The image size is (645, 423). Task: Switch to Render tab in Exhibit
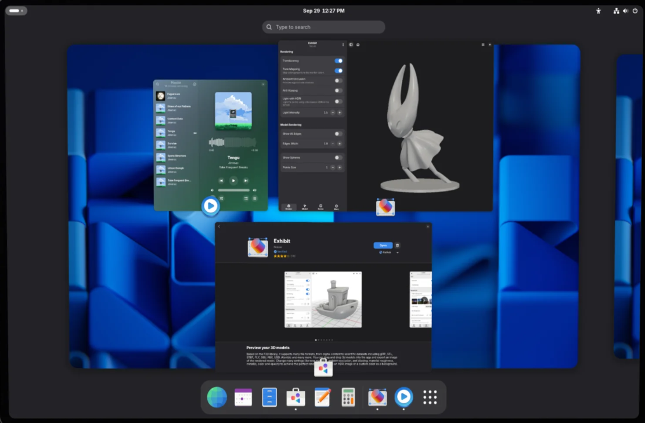click(289, 207)
